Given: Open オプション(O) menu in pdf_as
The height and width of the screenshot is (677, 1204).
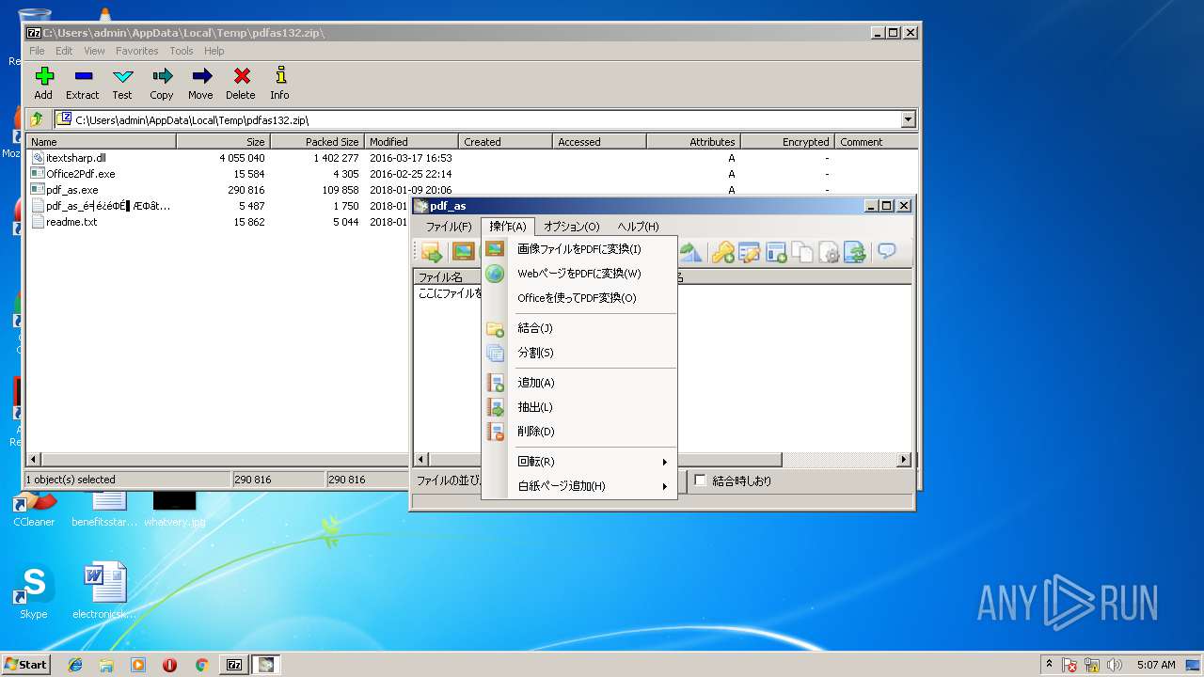Looking at the screenshot, I should click(x=571, y=227).
